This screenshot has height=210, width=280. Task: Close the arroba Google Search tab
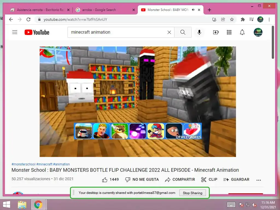pos(133,10)
